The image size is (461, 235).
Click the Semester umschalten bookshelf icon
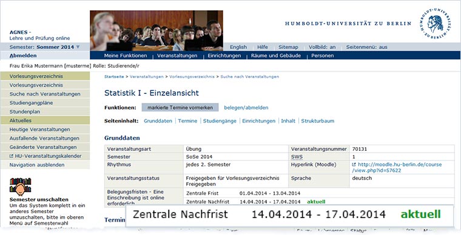pos(20,187)
